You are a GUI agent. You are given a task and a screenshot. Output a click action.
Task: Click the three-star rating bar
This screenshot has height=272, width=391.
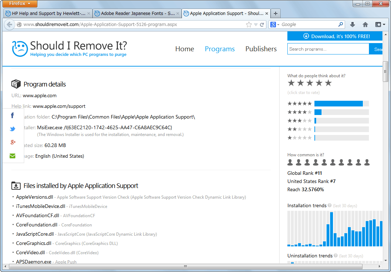tap(342, 121)
